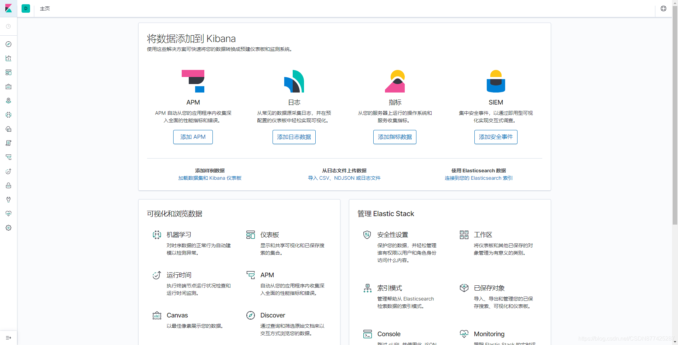
Task: Open the help menu at top right
Action: 663,8
